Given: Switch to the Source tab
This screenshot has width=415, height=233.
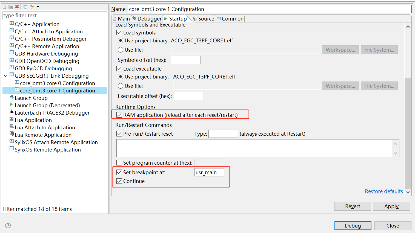Looking at the screenshot, I should click(204, 19).
